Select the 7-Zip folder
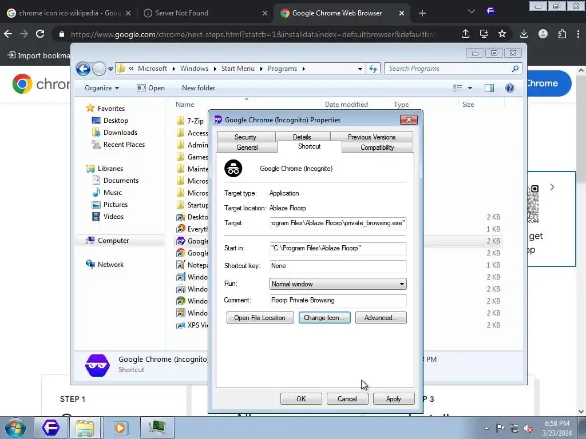The image size is (586, 439). (191, 121)
